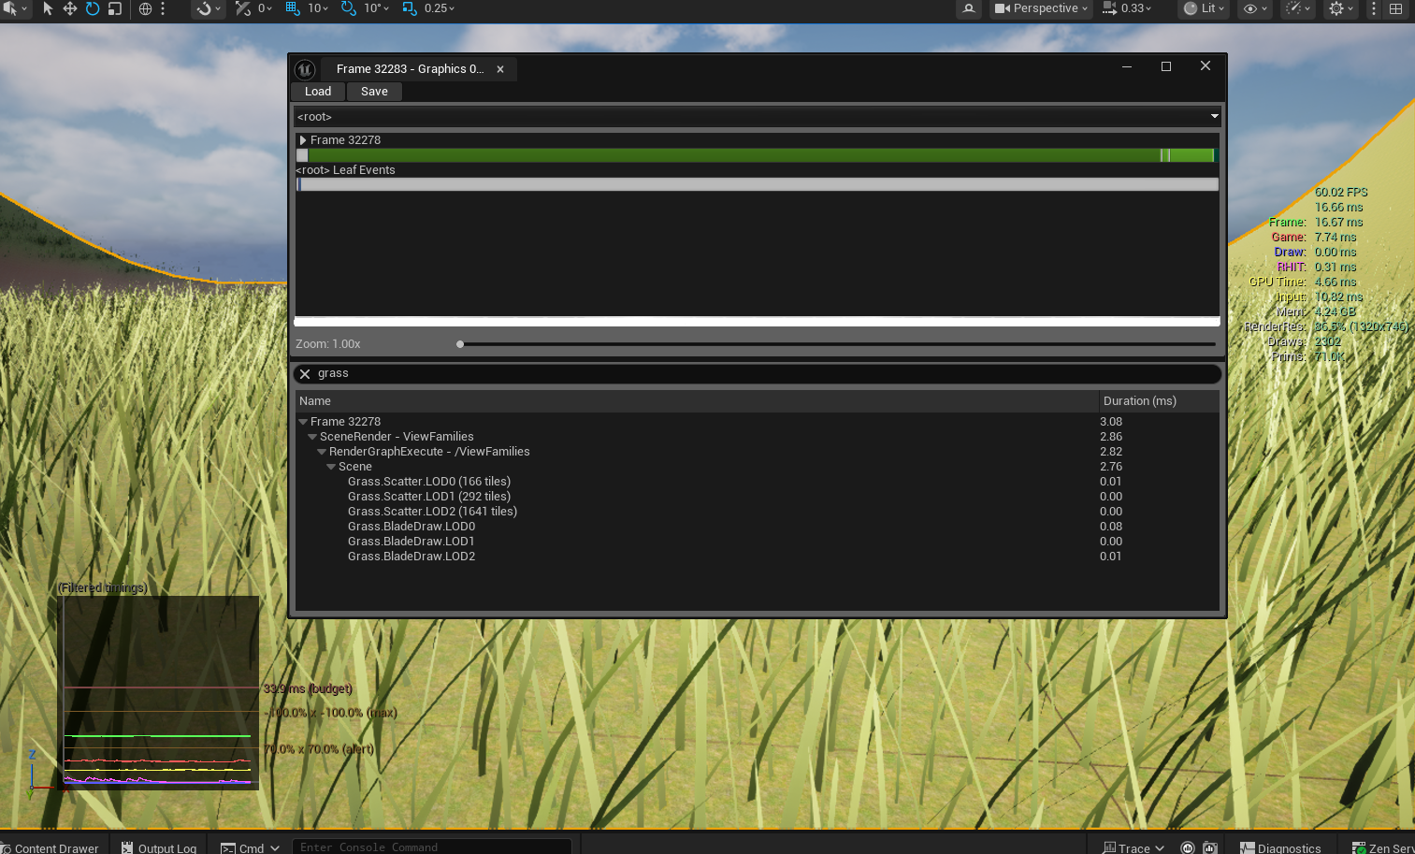Open the selection mode dropdown at toolbar start
This screenshot has width=1415, height=854.
tap(15, 8)
